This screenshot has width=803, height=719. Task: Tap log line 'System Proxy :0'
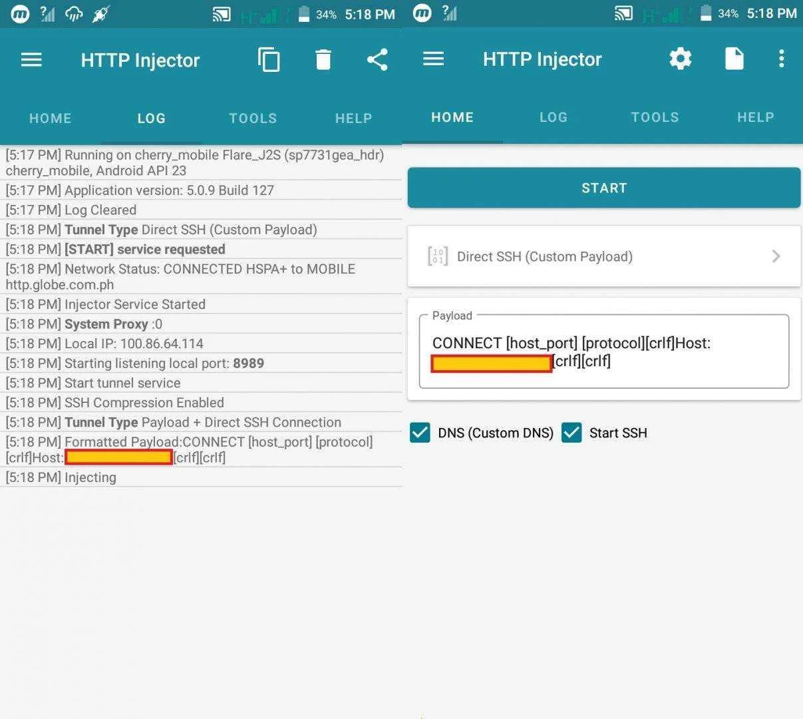point(201,324)
